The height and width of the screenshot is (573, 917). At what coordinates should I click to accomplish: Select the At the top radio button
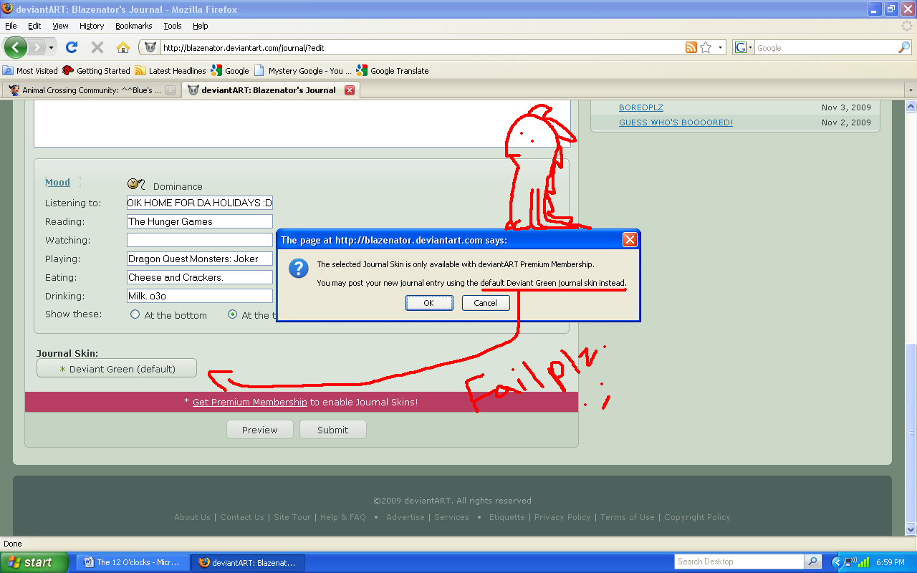tap(232, 314)
